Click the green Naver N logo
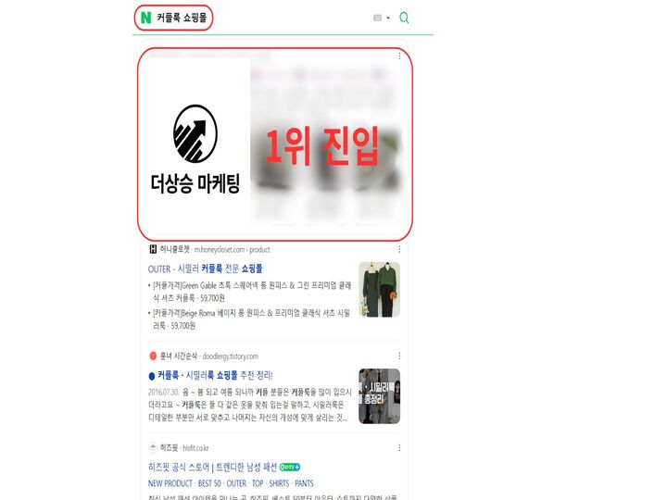Viewport: 667px width, 500px height. pos(146,18)
